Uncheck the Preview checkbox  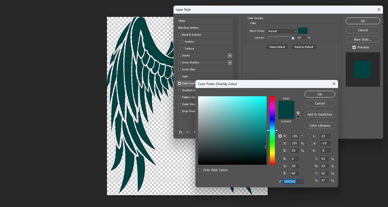pyautogui.click(x=354, y=47)
